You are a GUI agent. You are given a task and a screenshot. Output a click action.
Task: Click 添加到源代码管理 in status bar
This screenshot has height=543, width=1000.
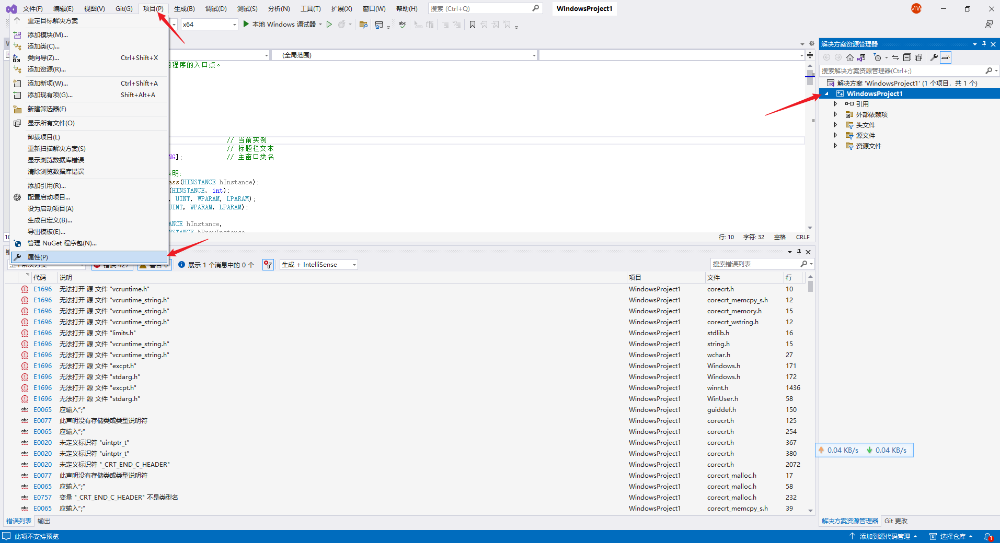(x=883, y=536)
